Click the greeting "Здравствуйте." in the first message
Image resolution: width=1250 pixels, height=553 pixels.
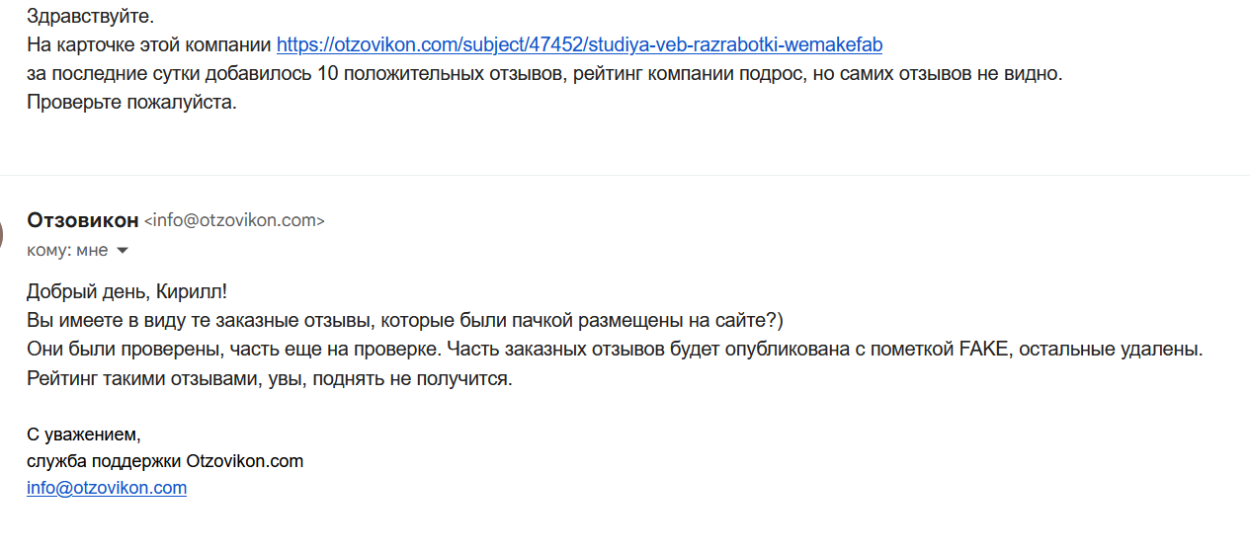(x=90, y=17)
